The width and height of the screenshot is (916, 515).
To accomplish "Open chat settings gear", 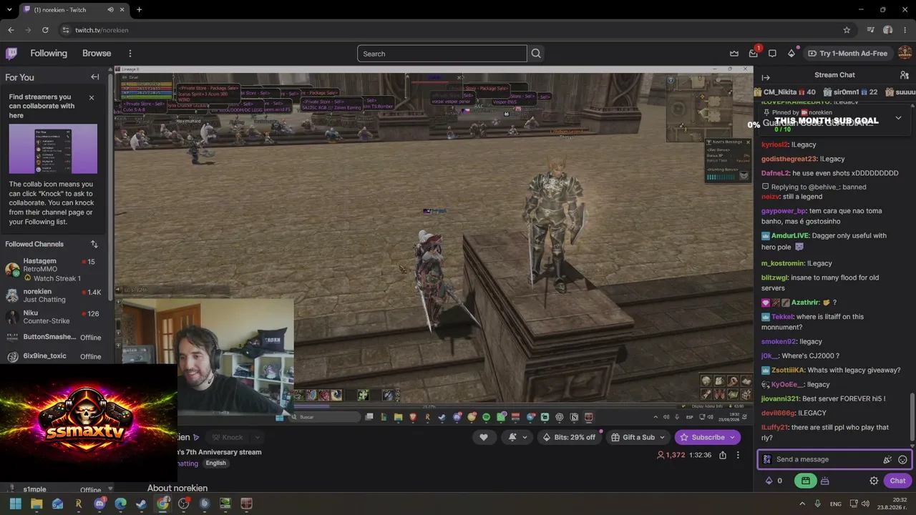I will [874, 481].
